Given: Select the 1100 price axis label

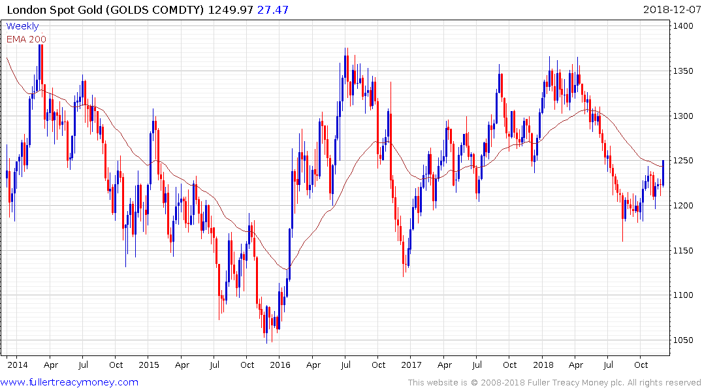Looking at the screenshot, I should pos(683,295).
